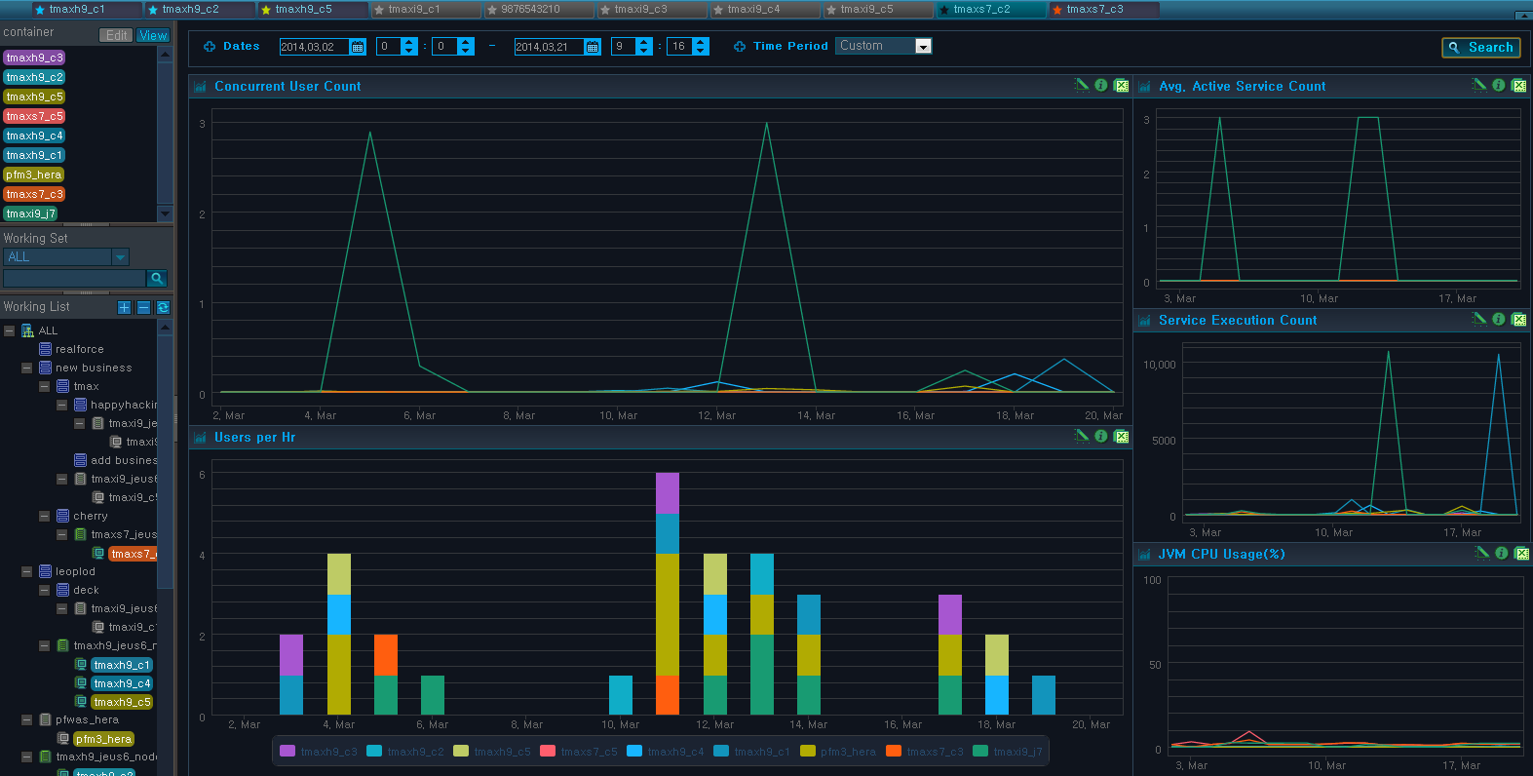Switch to the tmaxi9_c1 tab
Screen dimensions: 1533x776
tap(425, 10)
